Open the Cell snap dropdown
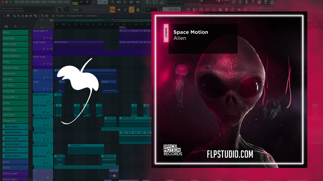The width and height of the screenshot is (323, 181). point(151,10)
